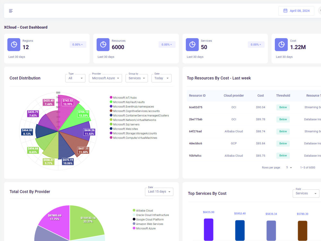Open the Provider dropdown showing Microsoft Azure
321x241 pixels.
click(105, 78)
